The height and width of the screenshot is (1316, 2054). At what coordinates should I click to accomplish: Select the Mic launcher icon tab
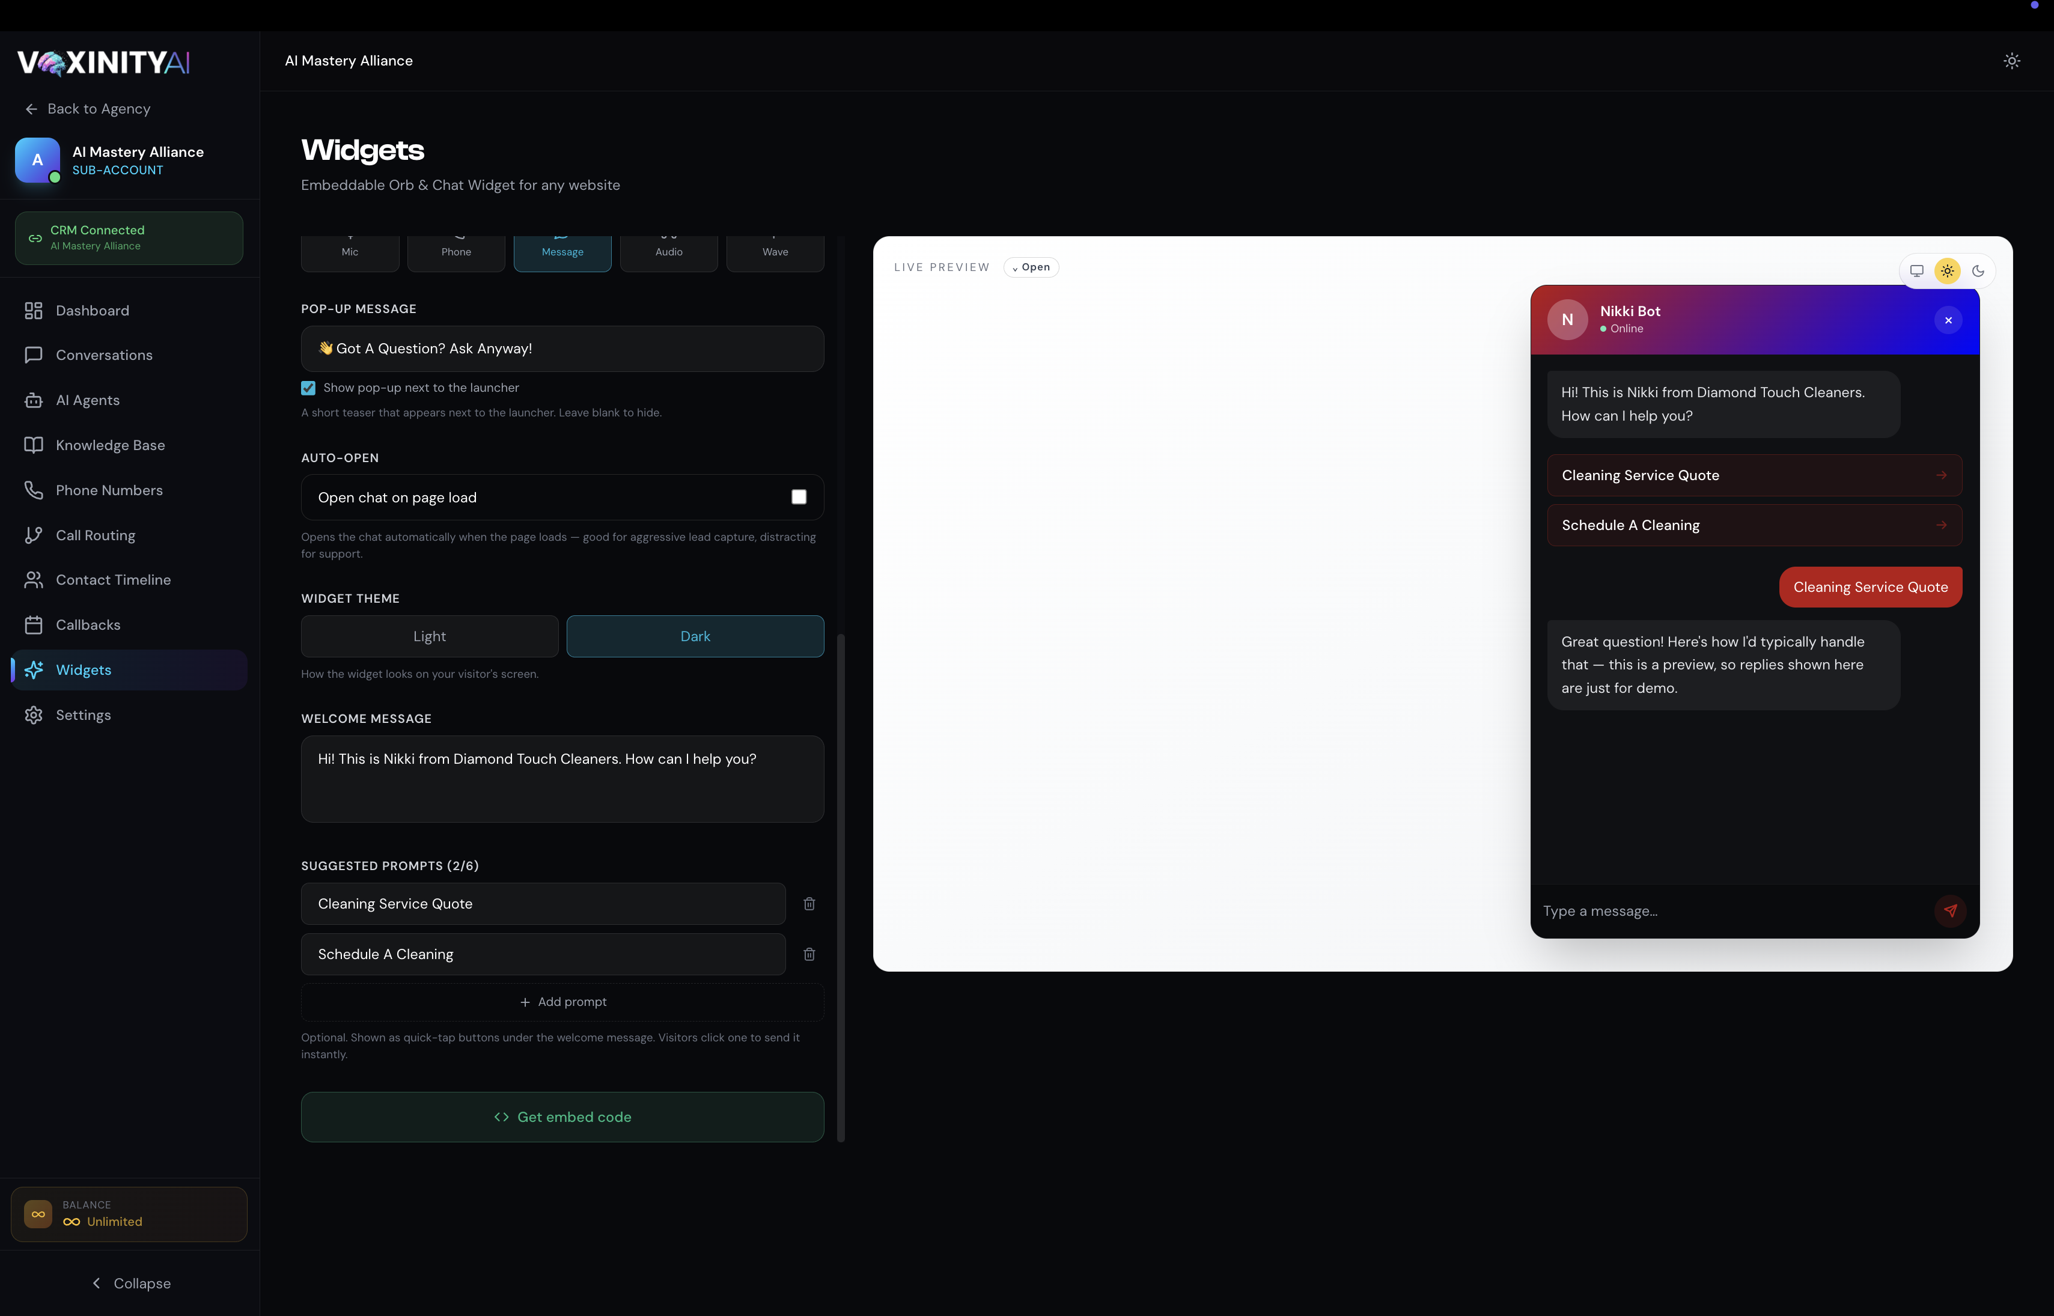coord(350,252)
